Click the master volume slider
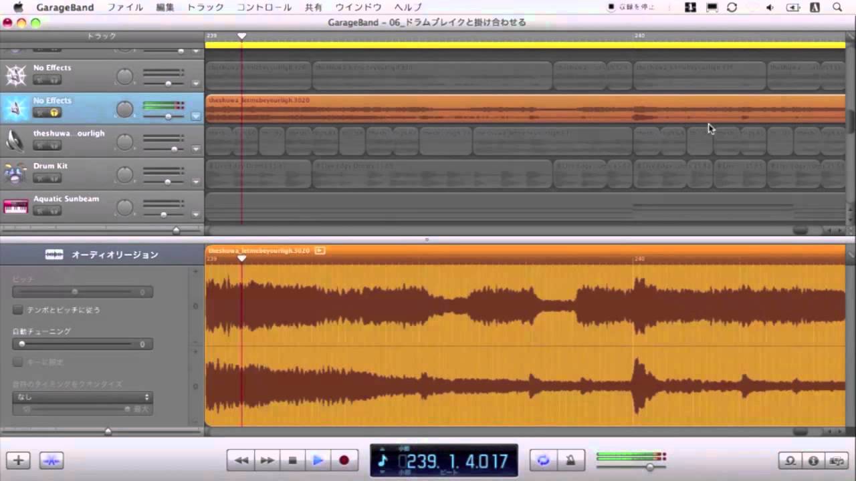 pyautogui.click(x=631, y=466)
